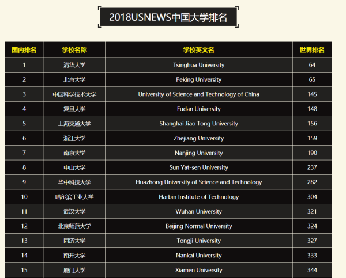Click world rank value 148
Viewport: 346px width, 278px height.
(312, 109)
